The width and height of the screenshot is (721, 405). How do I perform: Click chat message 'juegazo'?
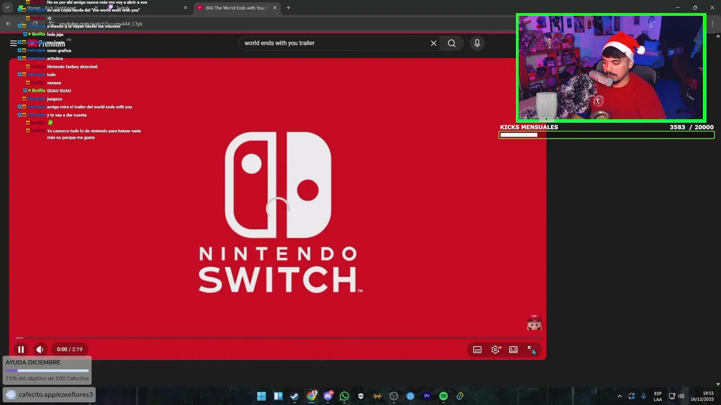click(55, 98)
